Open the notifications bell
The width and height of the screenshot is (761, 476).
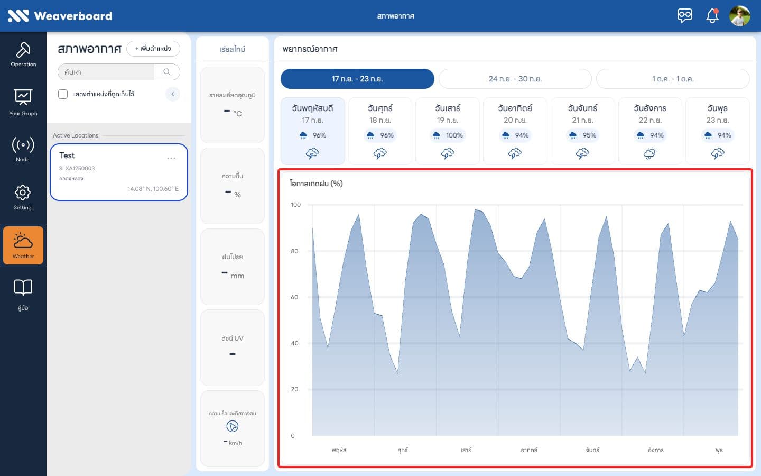coord(712,16)
